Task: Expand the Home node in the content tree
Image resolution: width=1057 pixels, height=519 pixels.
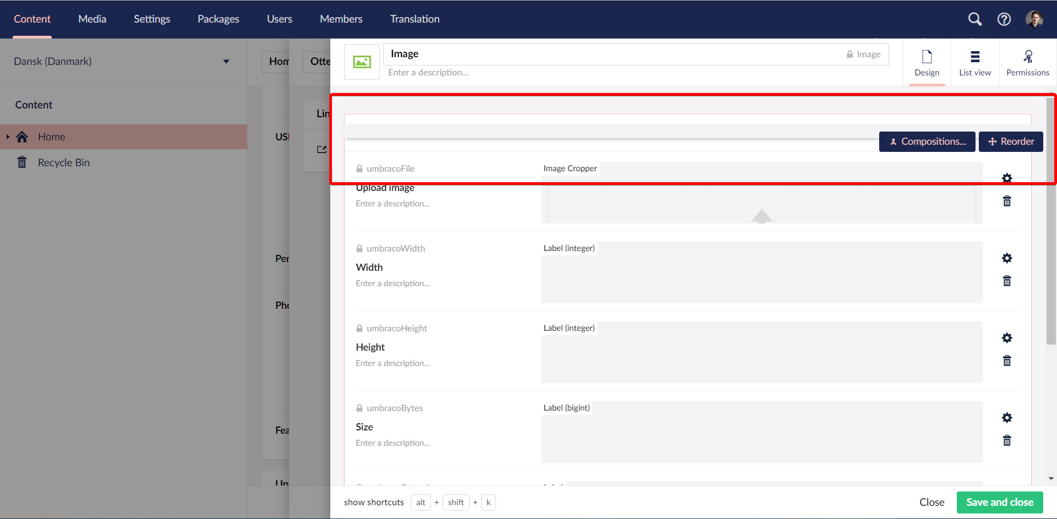Action: 8,136
